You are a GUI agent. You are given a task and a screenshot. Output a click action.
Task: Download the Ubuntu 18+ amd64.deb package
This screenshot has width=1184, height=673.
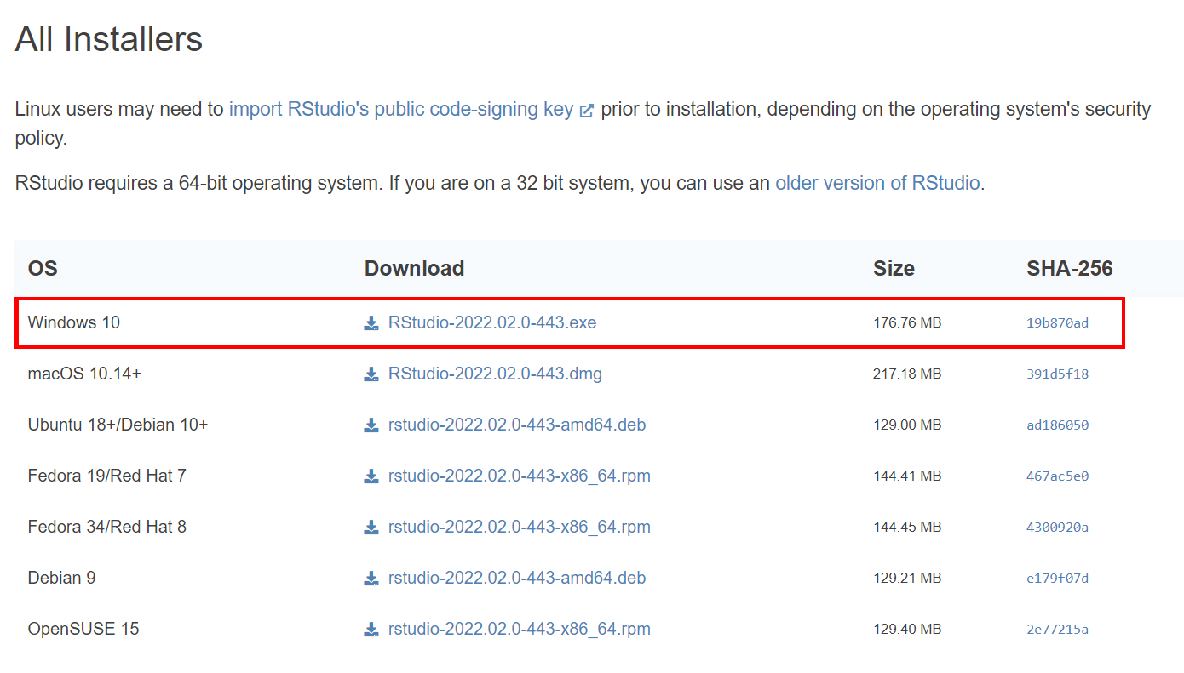click(x=517, y=425)
